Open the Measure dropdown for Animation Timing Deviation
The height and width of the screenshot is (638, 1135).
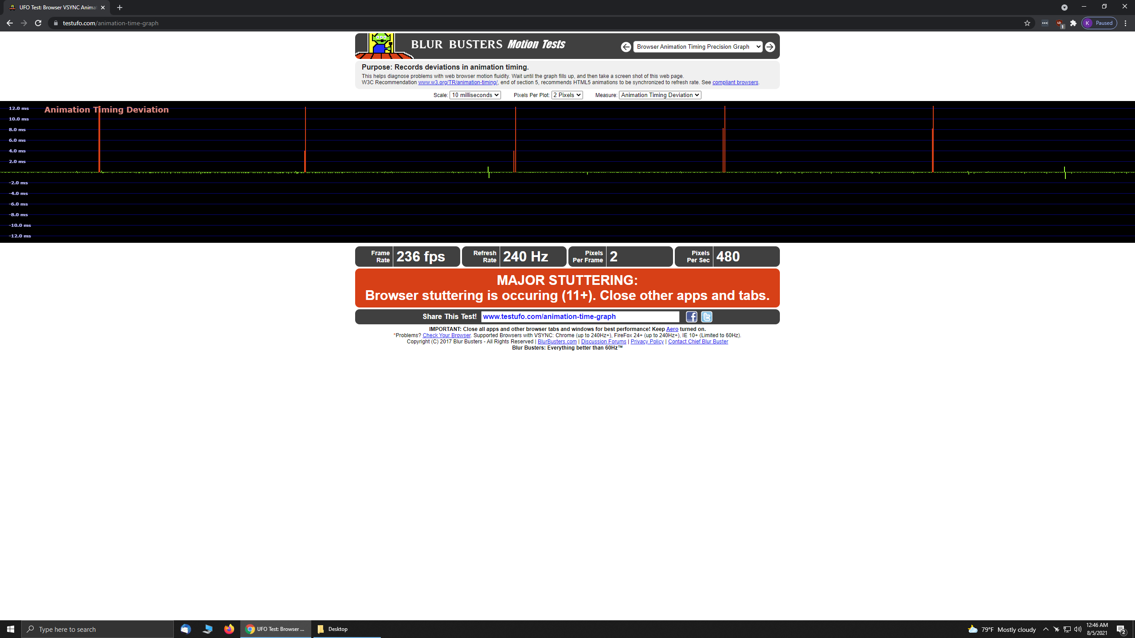coord(660,95)
